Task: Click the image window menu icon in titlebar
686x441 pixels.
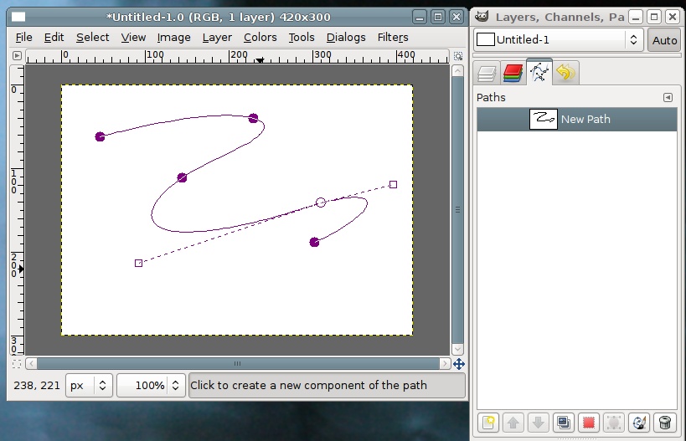Action: (x=18, y=17)
